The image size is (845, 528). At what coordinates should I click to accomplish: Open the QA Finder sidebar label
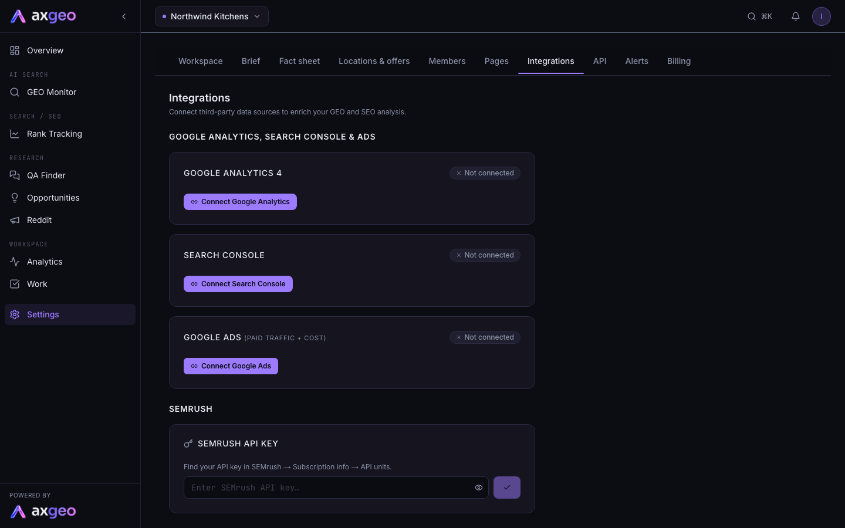click(46, 175)
